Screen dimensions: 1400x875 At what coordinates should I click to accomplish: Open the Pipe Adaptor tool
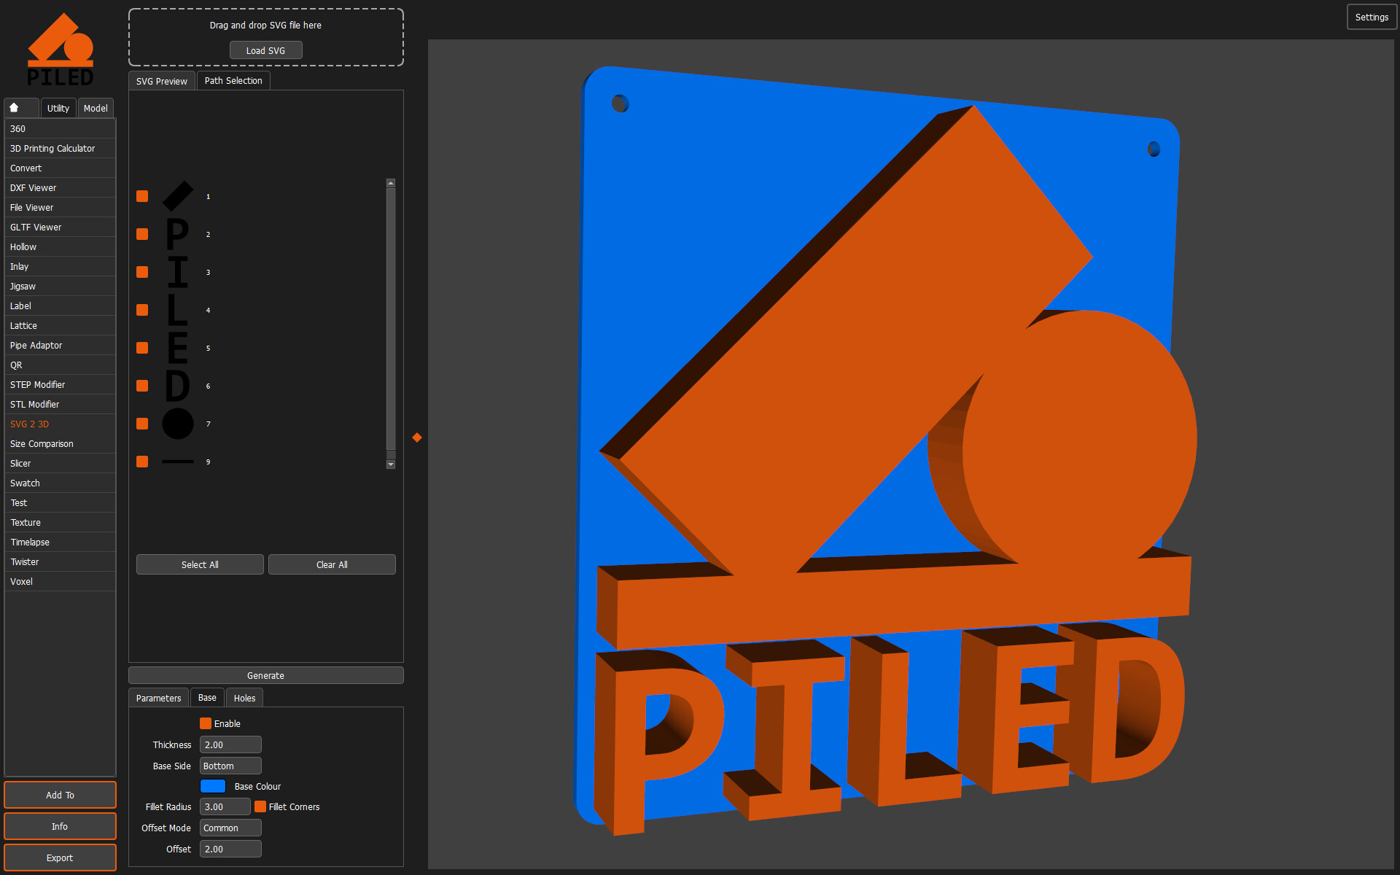tap(60, 345)
